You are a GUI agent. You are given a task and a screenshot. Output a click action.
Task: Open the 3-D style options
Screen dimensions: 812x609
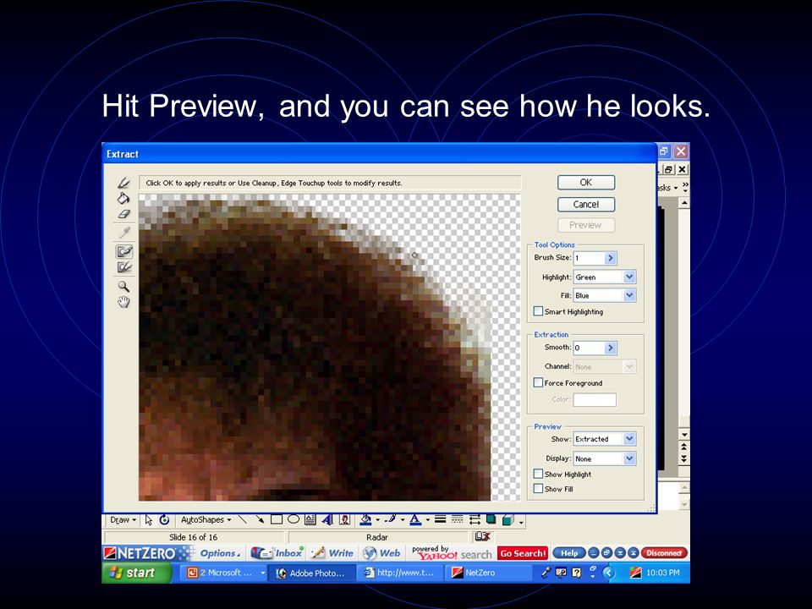click(x=508, y=519)
